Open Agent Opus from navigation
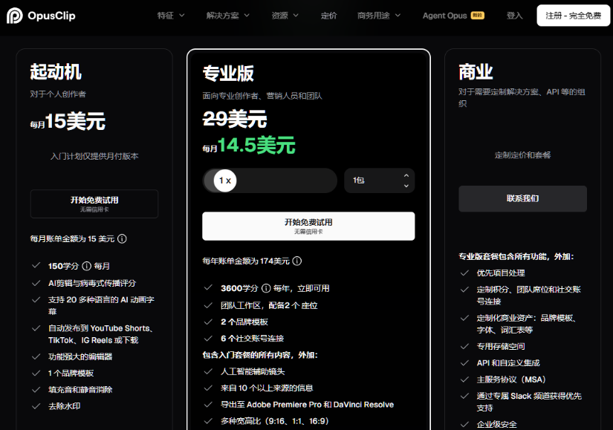 tap(444, 16)
